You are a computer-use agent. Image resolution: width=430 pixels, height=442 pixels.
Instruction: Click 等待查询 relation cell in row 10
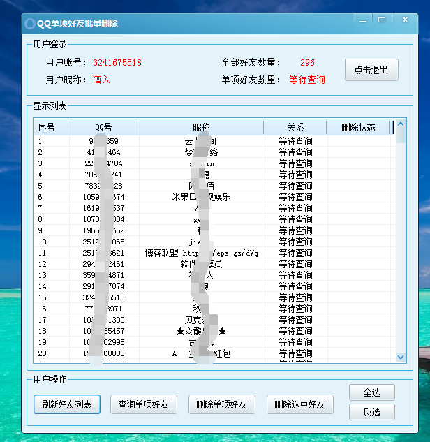point(295,242)
